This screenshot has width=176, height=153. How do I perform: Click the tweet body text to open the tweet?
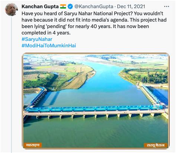pos(94,23)
